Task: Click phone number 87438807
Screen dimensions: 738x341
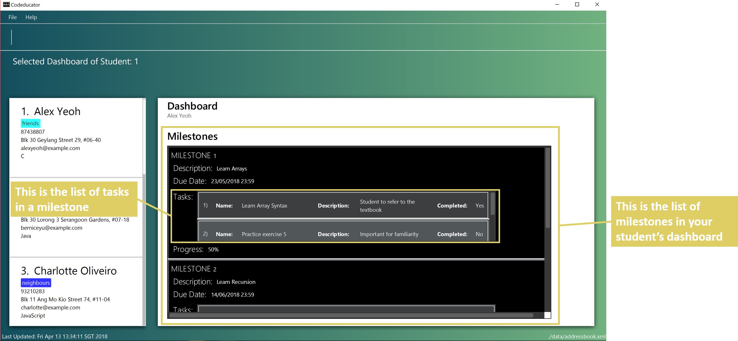Action: (x=33, y=132)
